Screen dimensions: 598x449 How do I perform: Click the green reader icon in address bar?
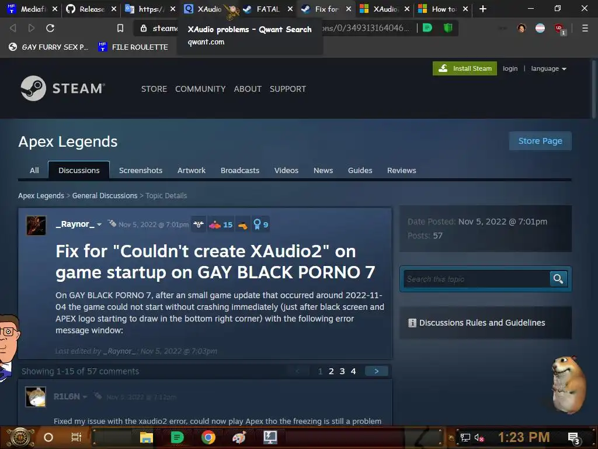click(427, 27)
